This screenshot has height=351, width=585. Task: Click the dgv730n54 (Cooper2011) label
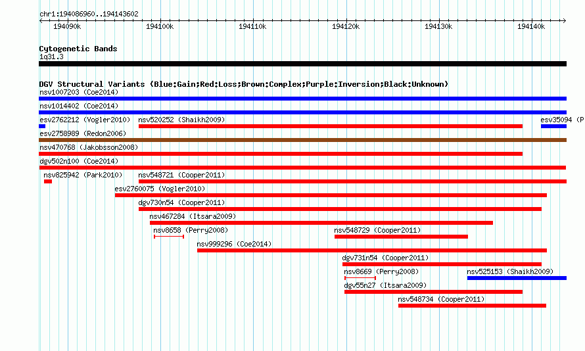(x=181, y=202)
